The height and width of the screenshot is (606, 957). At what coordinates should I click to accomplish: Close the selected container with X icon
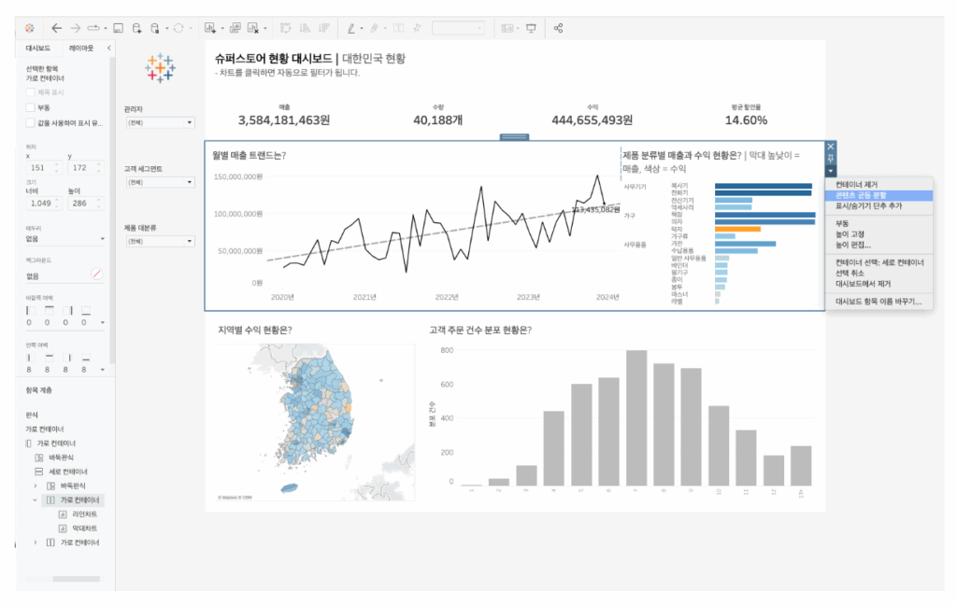click(x=831, y=147)
